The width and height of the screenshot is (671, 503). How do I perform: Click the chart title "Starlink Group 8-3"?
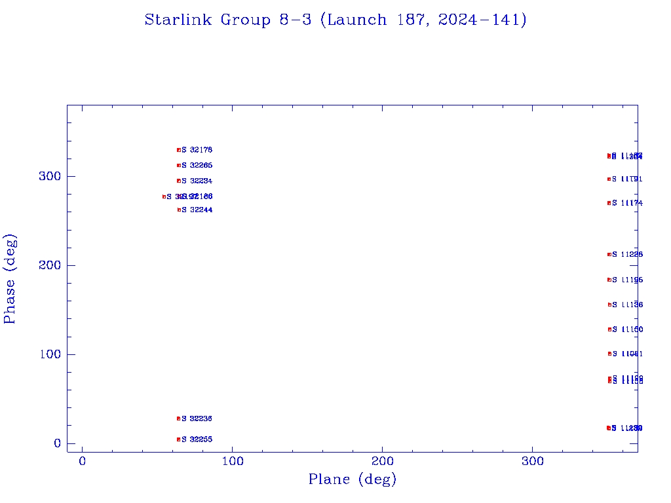pyautogui.click(x=227, y=20)
